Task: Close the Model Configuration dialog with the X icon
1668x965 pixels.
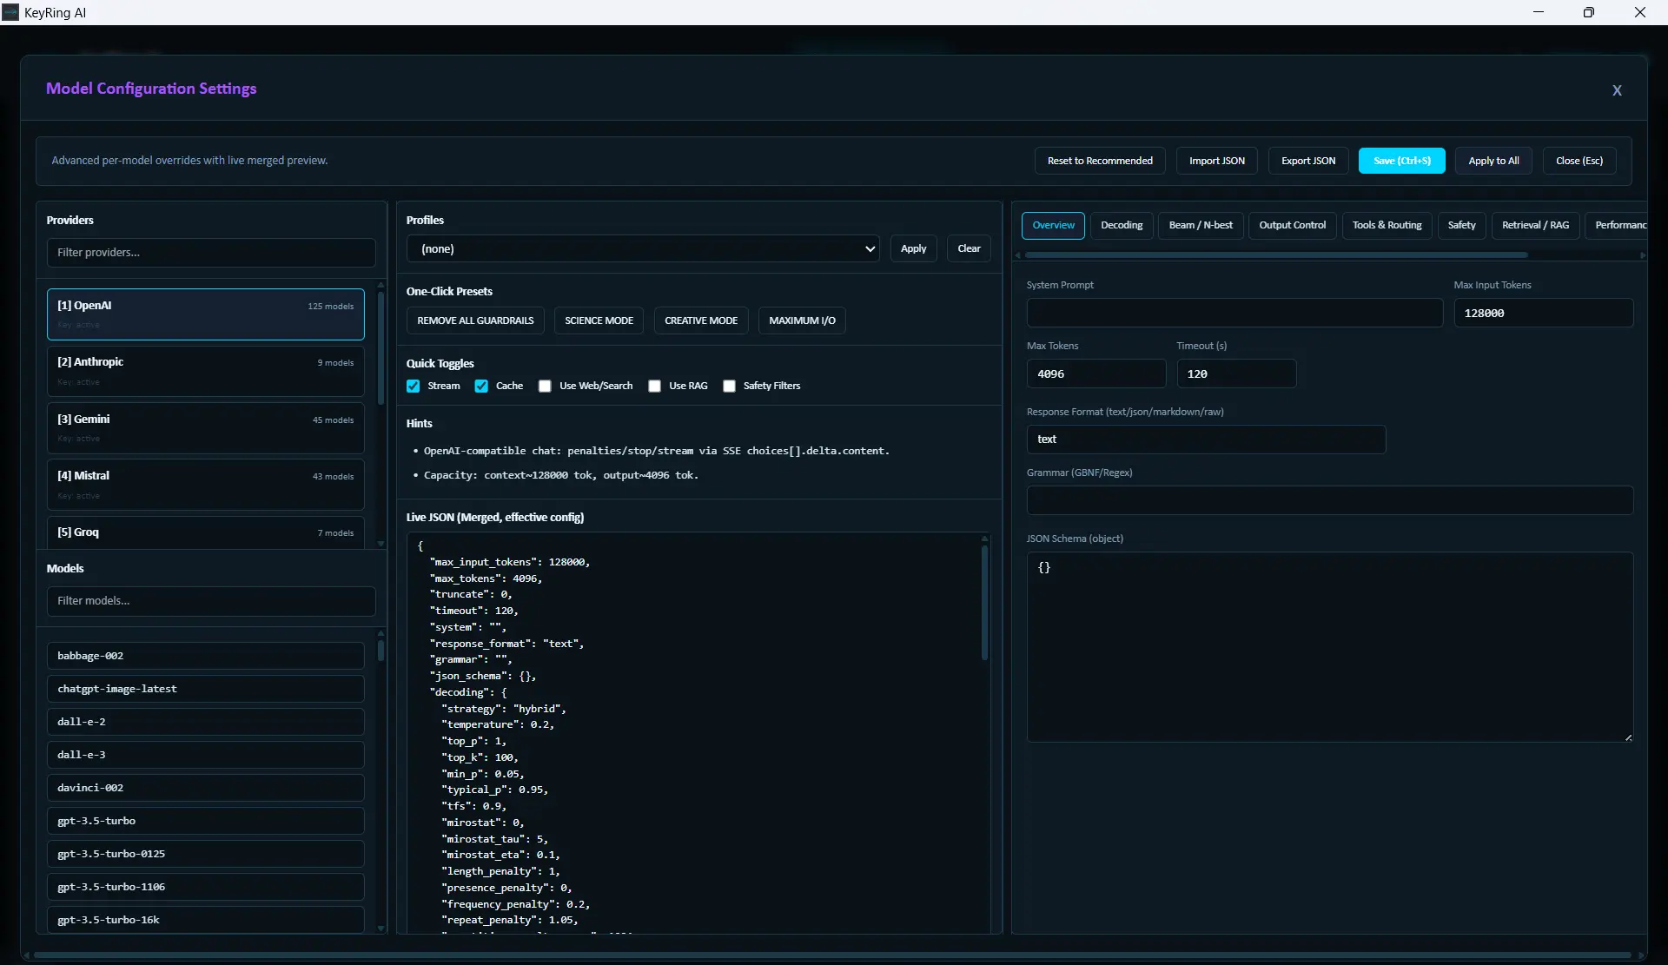Action: coord(1618,89)
